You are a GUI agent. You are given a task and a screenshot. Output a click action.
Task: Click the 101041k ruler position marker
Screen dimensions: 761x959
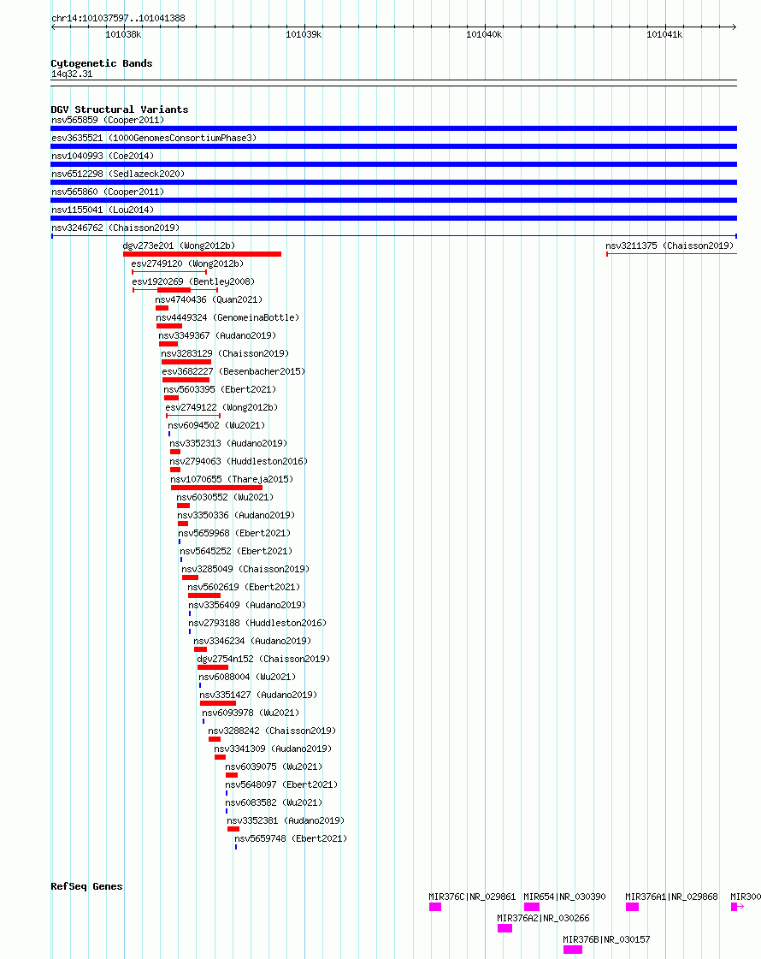[664, 35]
